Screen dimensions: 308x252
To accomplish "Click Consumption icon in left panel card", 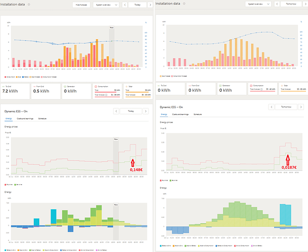I will pyautogui.click(x=96, y=86).
